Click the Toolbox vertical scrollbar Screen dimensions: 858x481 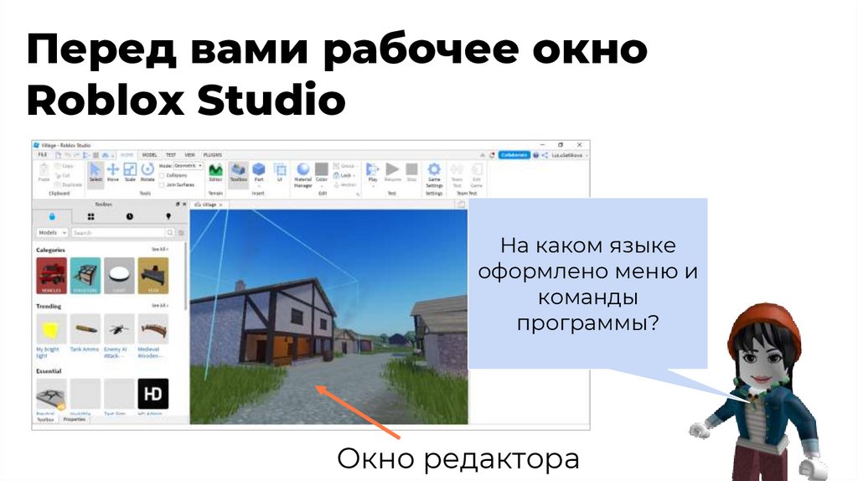187,277
